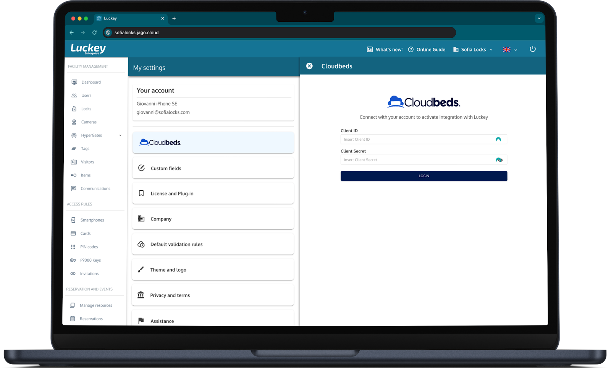Select the HyperGates sidebar entry

coord(91,135)
